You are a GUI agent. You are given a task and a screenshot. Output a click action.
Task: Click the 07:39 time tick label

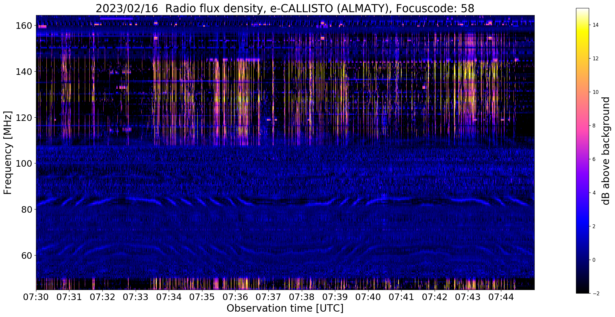(x=335, y=297)
